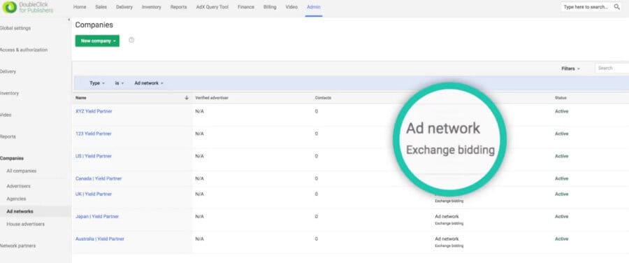Select Agencies in sidebar
Image resolution: width=629 pixels, height=263 pixels.
[x=16, y=199]
